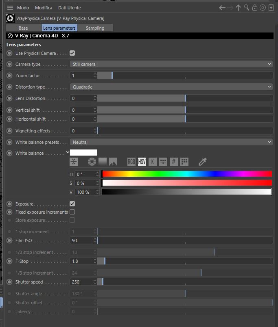Viewport: 278px width, 327px height.
Task: Uncheck the Exposure checkbox
Action: tap(72, 204)
